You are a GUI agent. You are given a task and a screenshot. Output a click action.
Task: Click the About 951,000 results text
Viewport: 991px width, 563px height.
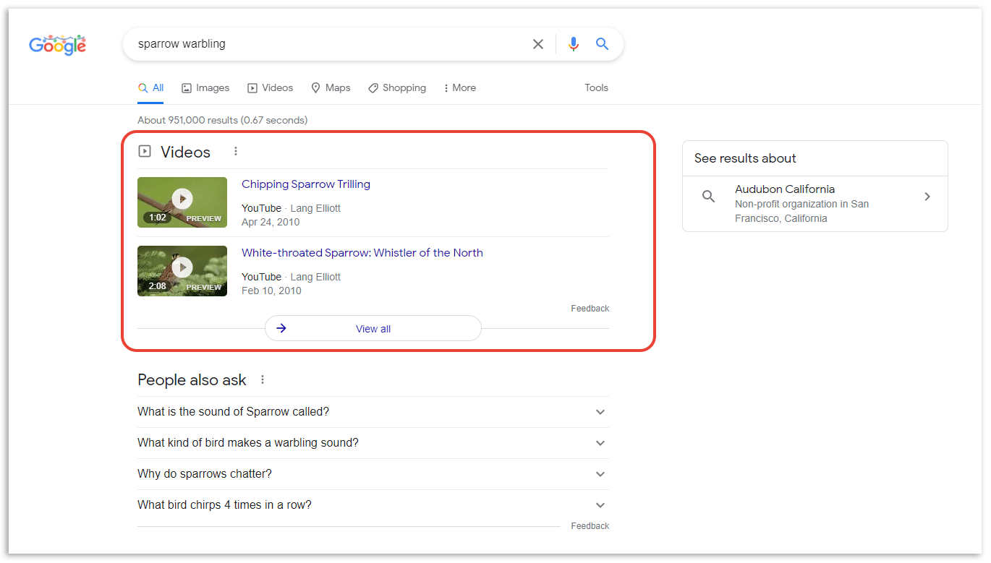pos(222,120)
